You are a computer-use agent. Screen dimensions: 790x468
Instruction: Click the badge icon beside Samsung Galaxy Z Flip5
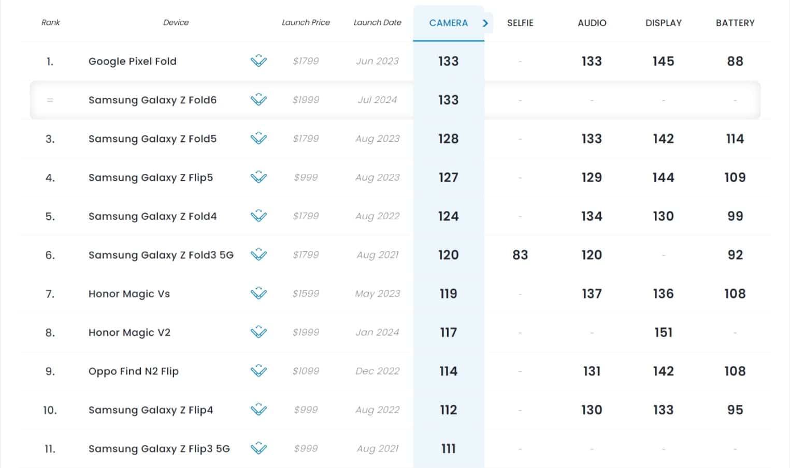pyautogui.click(x=258, y=177)
